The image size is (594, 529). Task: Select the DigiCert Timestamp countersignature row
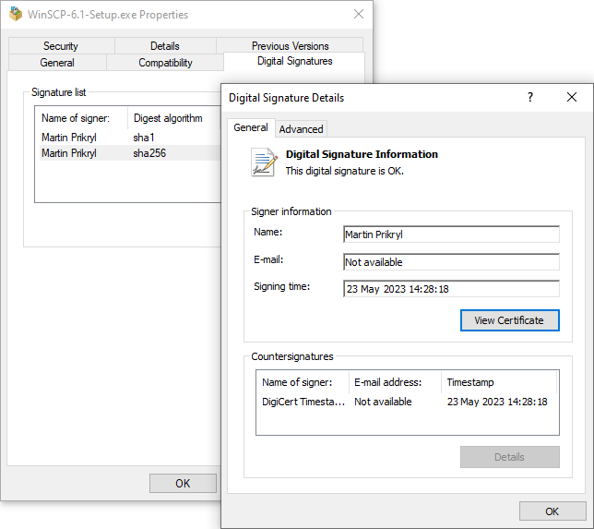[x=405, y=402]
